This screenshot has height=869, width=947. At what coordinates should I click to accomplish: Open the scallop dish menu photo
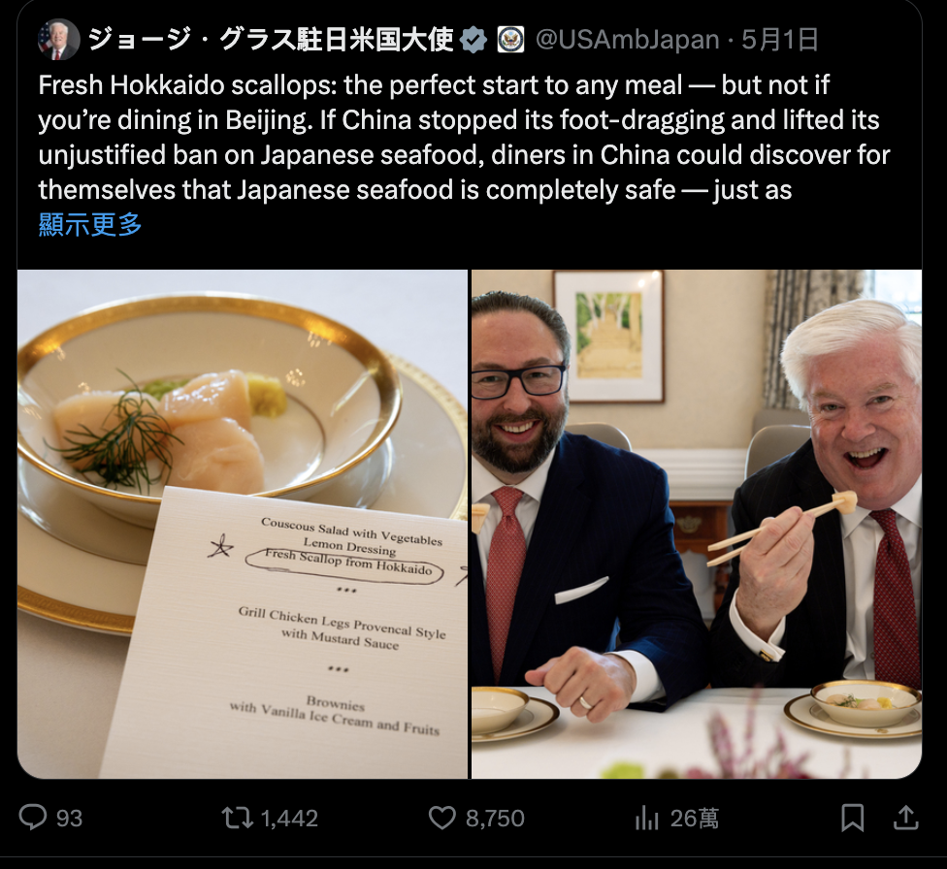click(243, 524)
